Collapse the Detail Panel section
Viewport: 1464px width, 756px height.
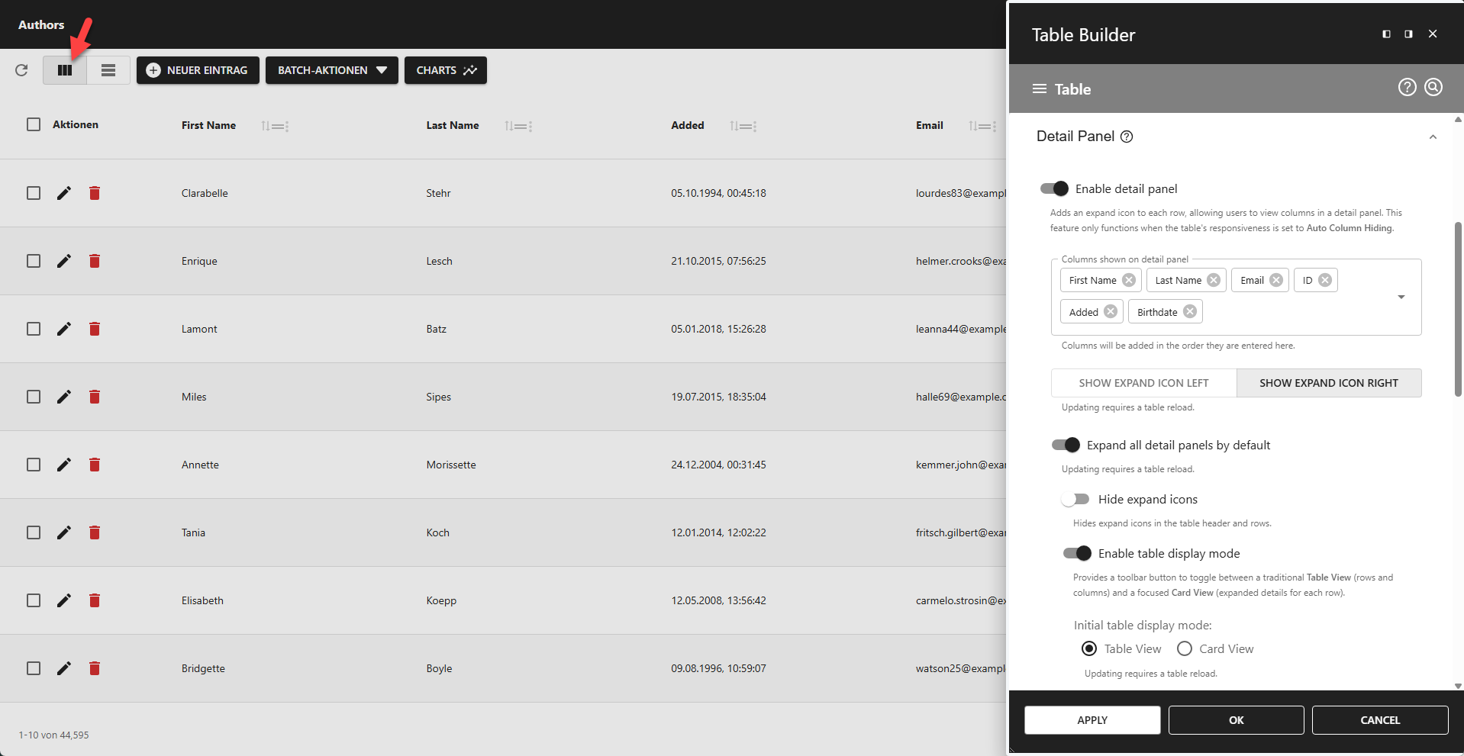coord(1433,137)
